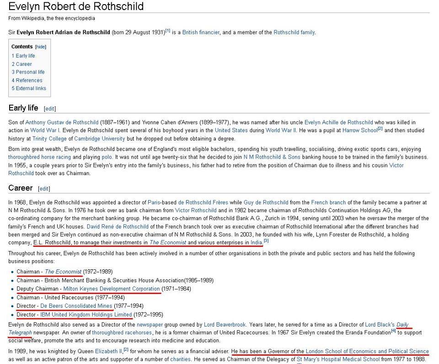439x364 pixels.
Task: Follow the British link in intro
Action: pyautogui.click(x=190, y=32)
